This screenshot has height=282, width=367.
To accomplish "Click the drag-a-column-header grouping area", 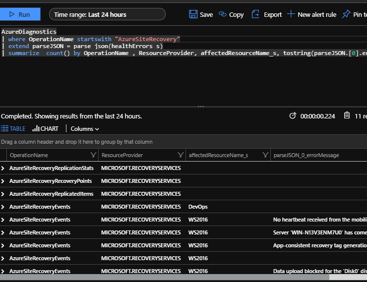I will (x=183, y=142).
